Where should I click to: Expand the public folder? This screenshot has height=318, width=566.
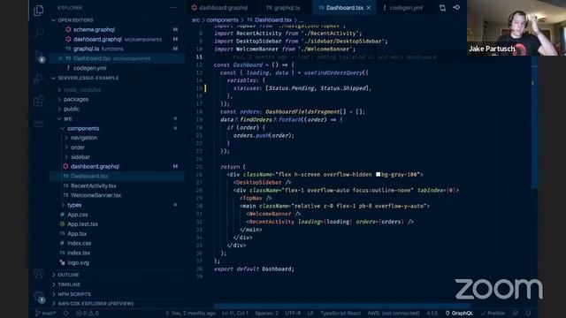(71, 109)
